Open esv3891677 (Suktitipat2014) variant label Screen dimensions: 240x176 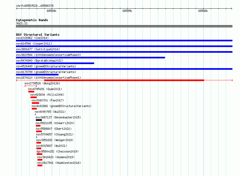click(x=38, y=49)
